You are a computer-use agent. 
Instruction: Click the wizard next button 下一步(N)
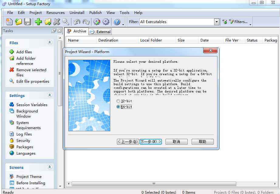coord(151,142)
